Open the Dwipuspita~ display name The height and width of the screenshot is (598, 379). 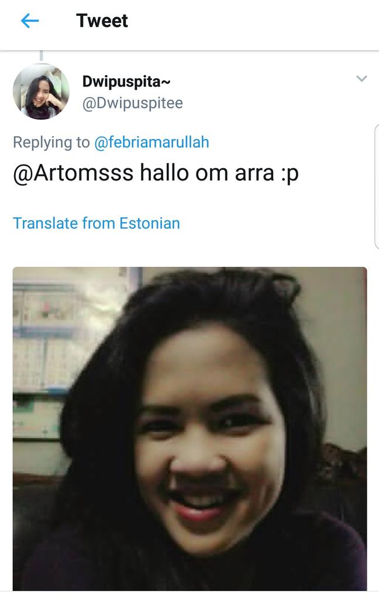(126, 82)
